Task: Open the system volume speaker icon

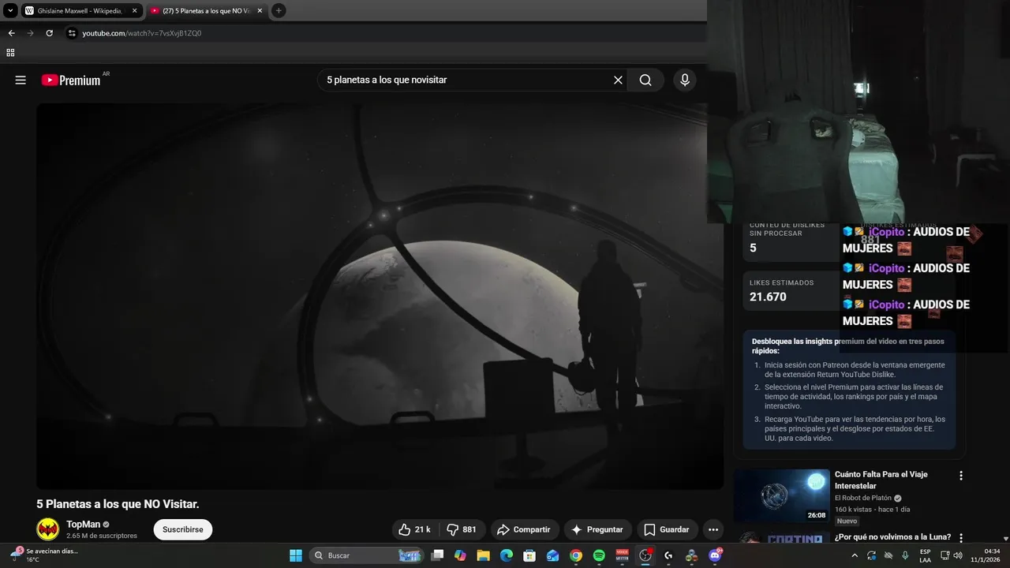Action: click(958, 555)
